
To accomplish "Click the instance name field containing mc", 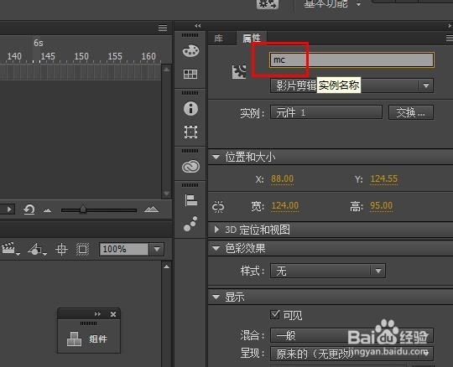I will pos(351,60).
